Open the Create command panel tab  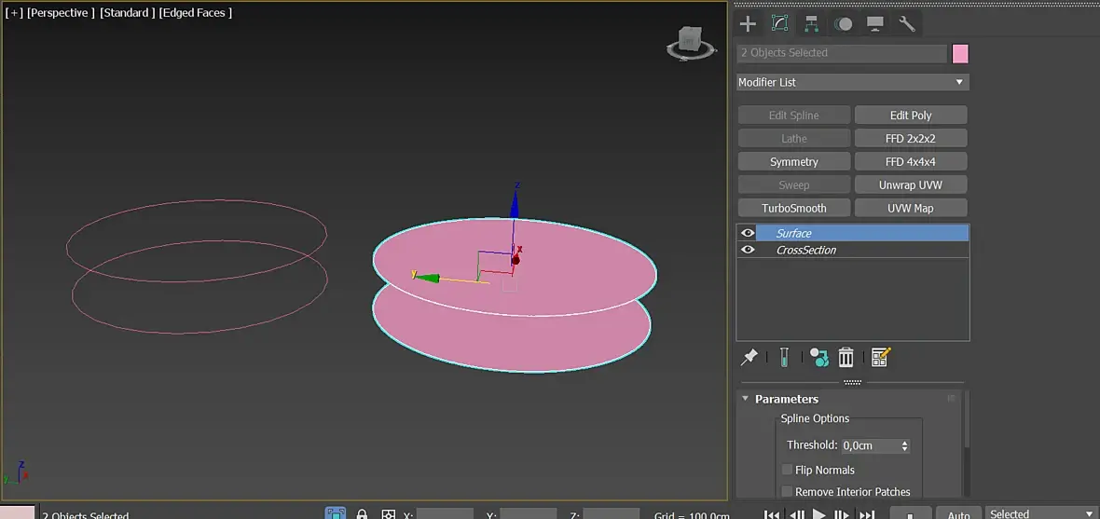pyautogui.click(x=748, y=23)
